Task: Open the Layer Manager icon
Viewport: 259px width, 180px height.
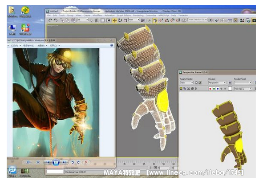Action: coord(223,20)
